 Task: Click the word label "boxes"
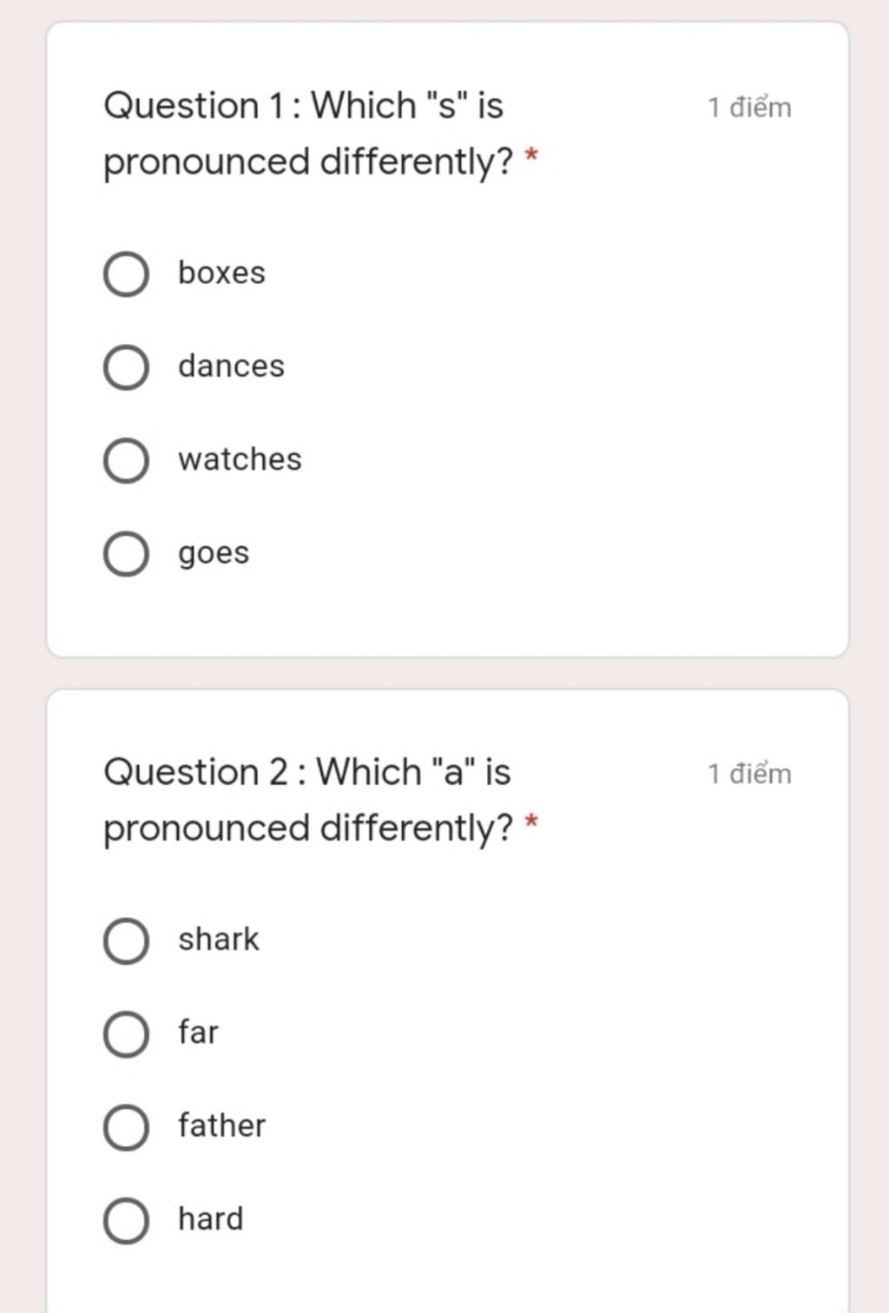[221, 273]
